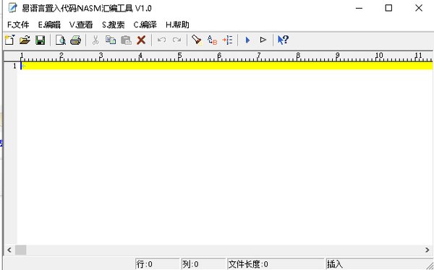This screenshot has width=434, height=270.
Task: Open the F.文件 menu
Action: [18, 25]
